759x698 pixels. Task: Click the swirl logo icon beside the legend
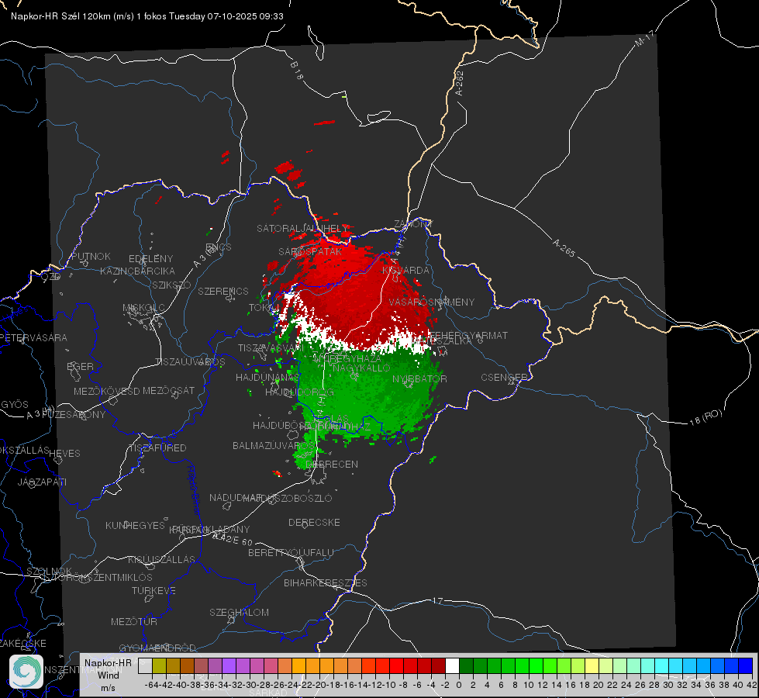tap(26, 672)
